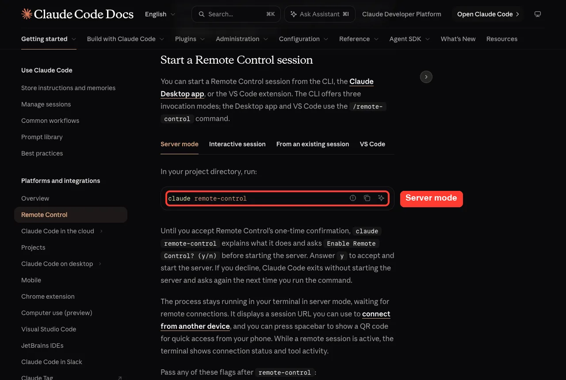Expand the Configuration dropdown

[x=304, y=39]
